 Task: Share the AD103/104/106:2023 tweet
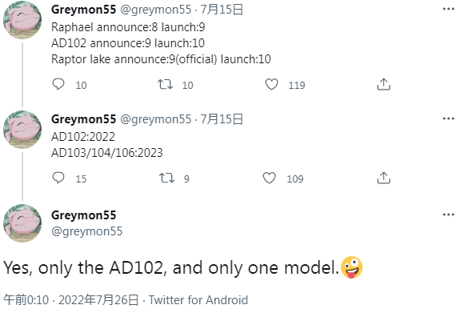(383, 178)
